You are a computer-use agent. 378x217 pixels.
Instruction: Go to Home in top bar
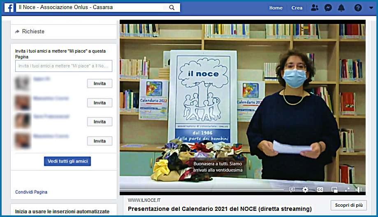click(276, 8)
